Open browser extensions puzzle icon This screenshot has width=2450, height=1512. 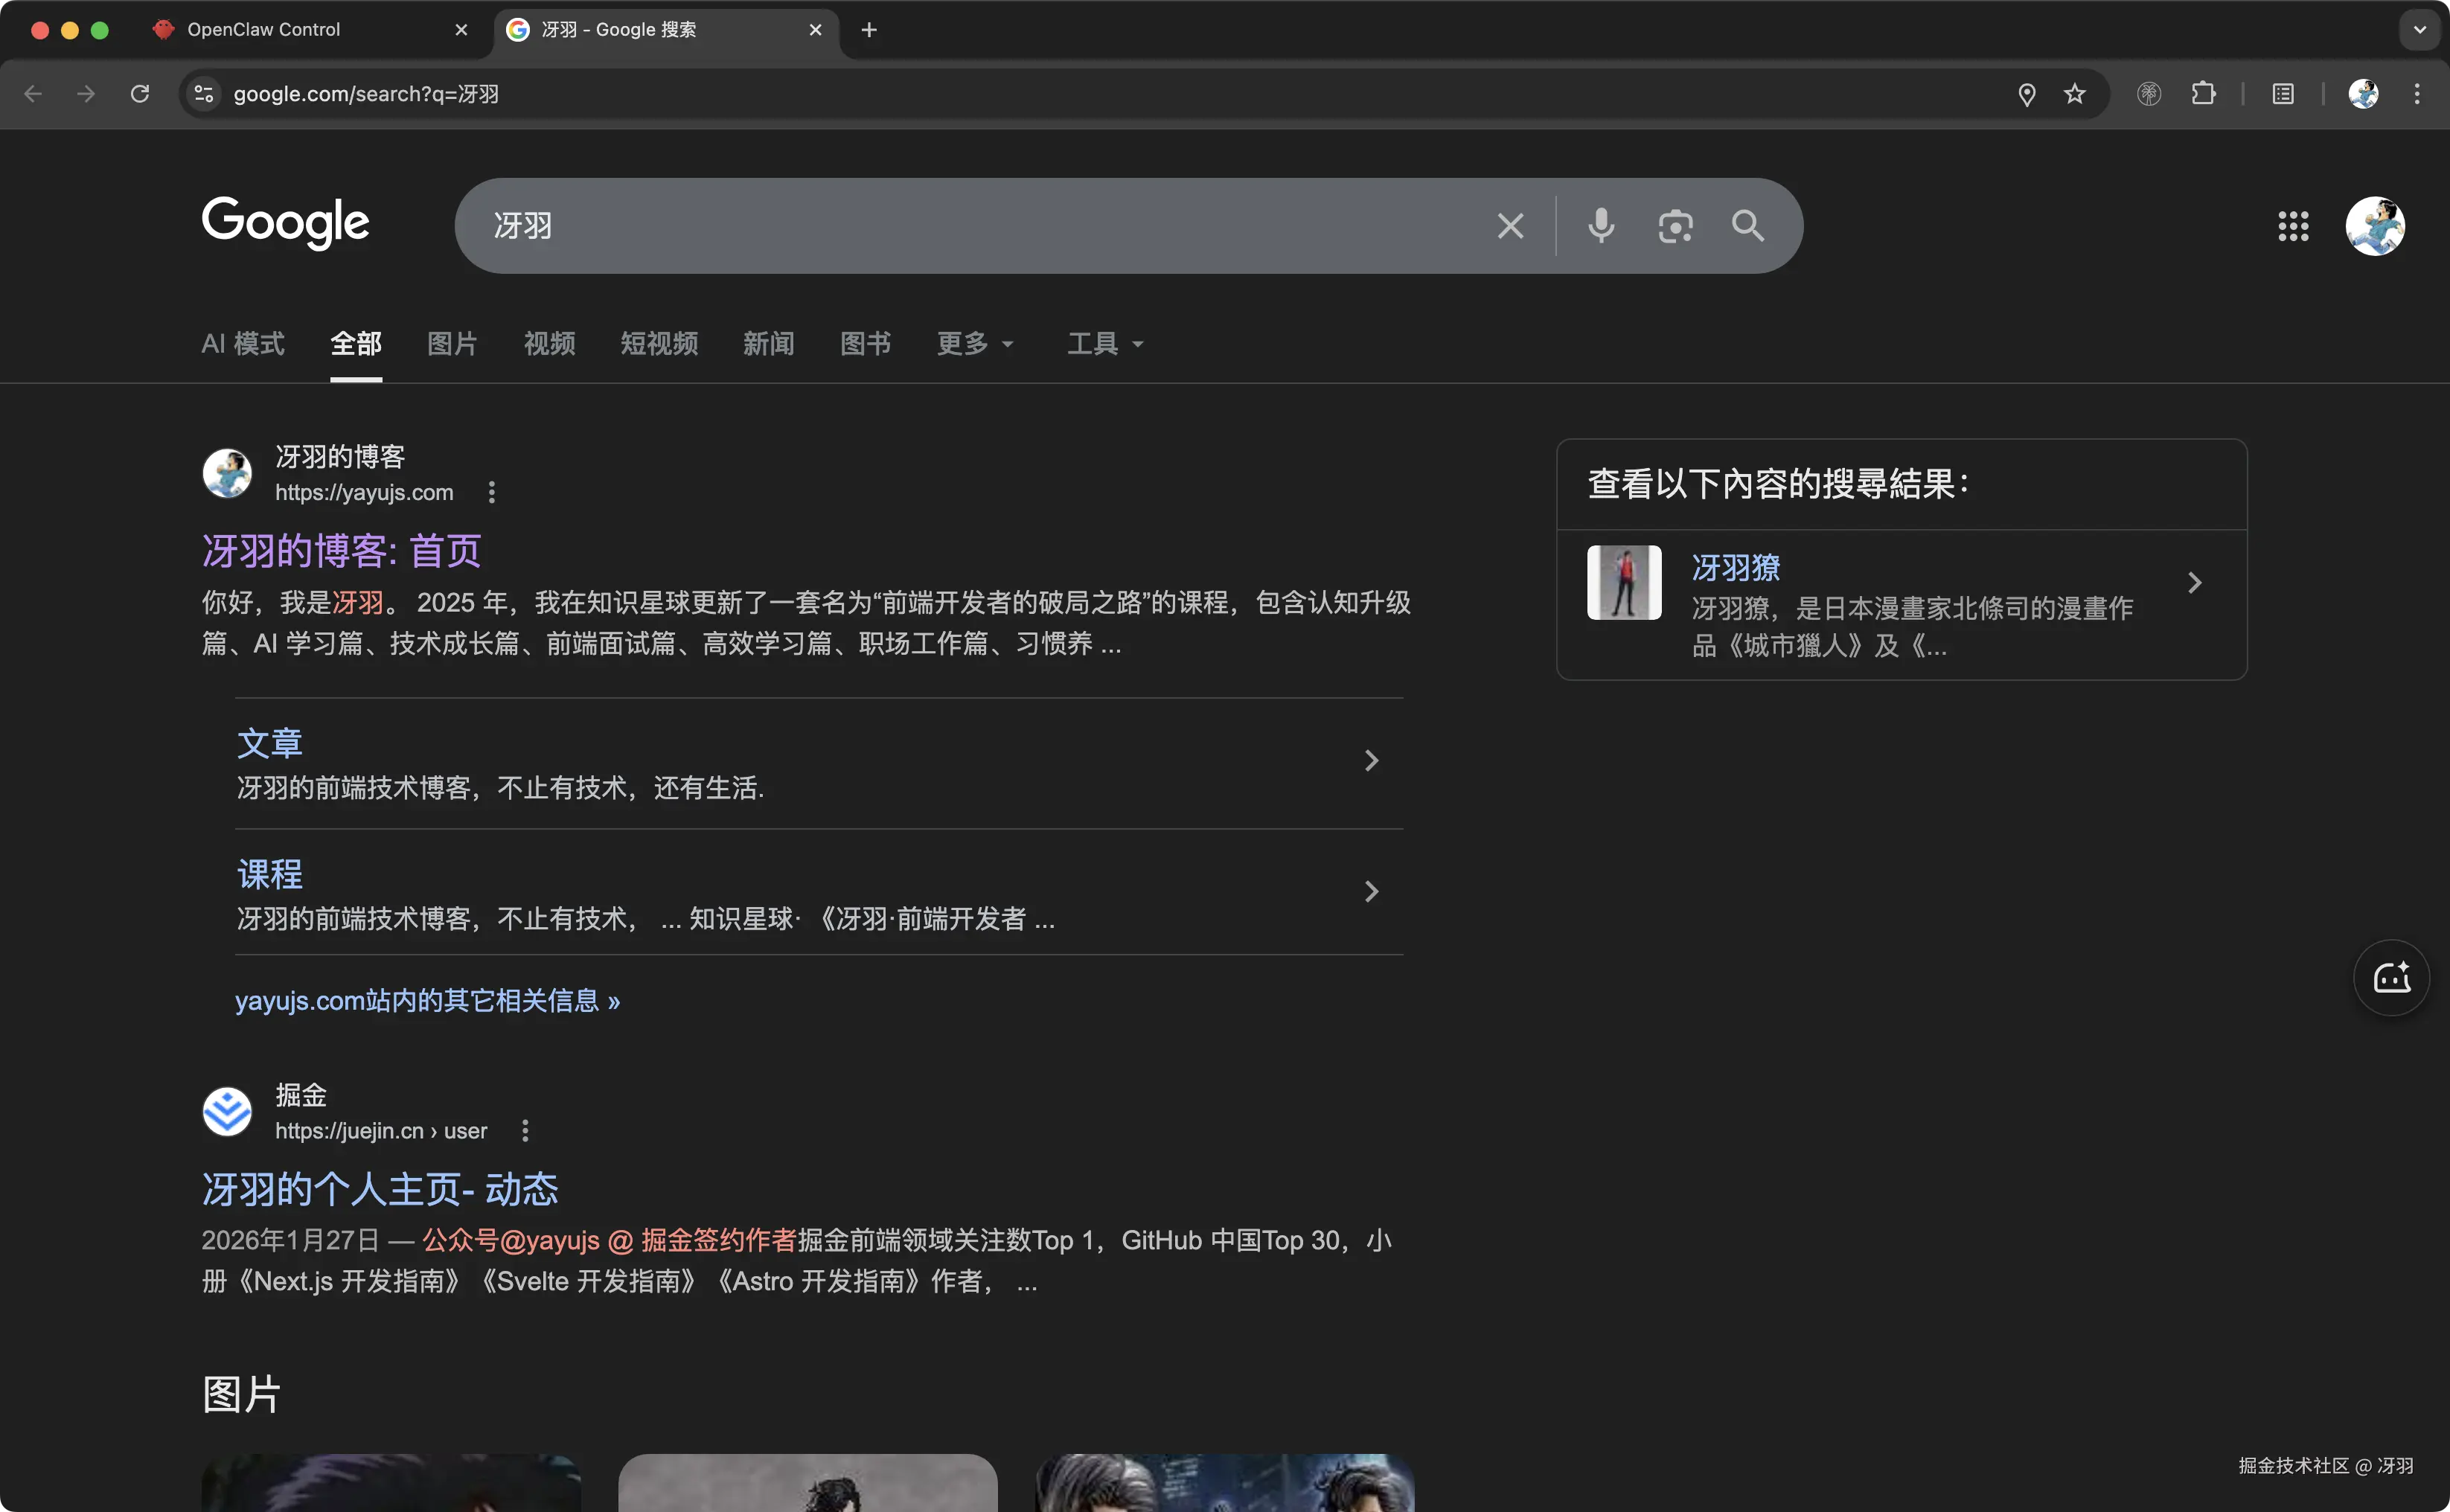(2205, 93)
